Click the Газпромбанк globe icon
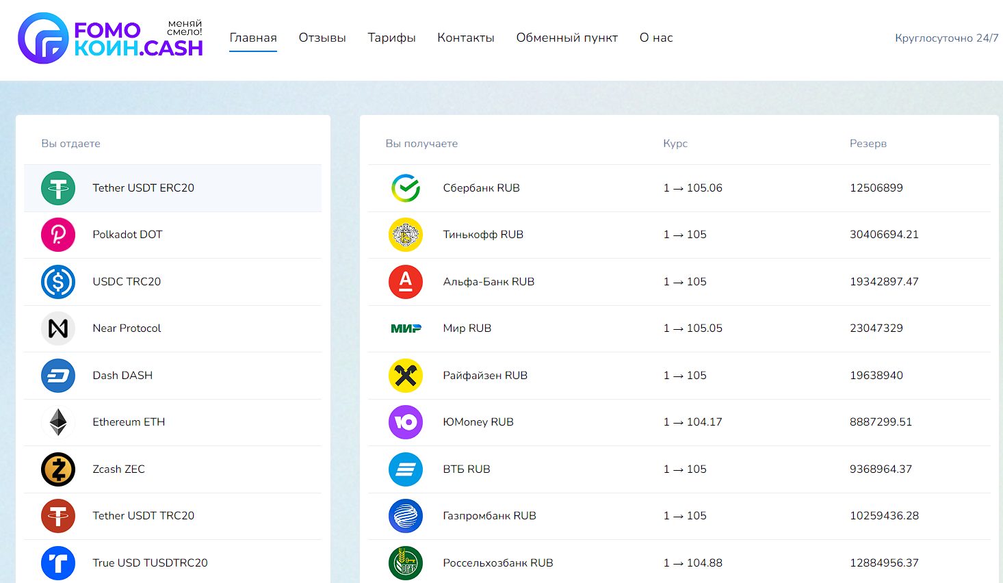The height and width of the screenshot is (583, 1003). (x=406, y=516)
